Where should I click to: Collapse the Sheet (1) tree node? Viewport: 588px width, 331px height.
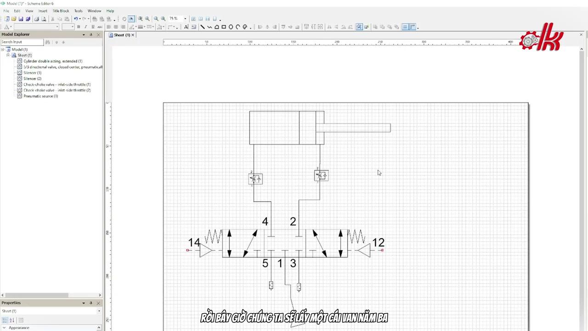point(8,55)
